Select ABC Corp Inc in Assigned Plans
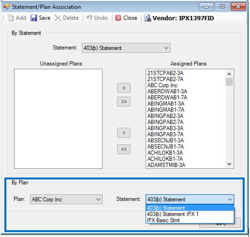The width and height of the screenshot is (250, 237). 162,85
